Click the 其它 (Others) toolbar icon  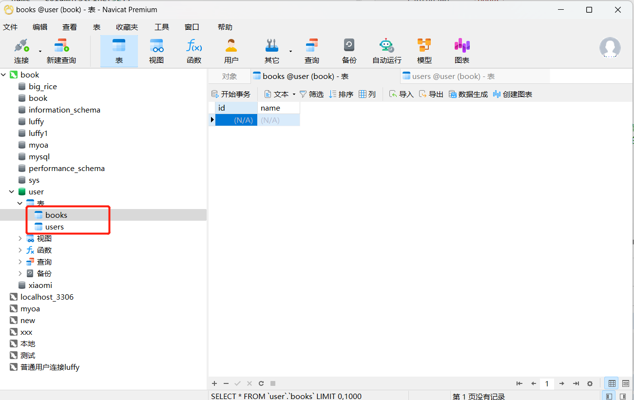(271, 51)
